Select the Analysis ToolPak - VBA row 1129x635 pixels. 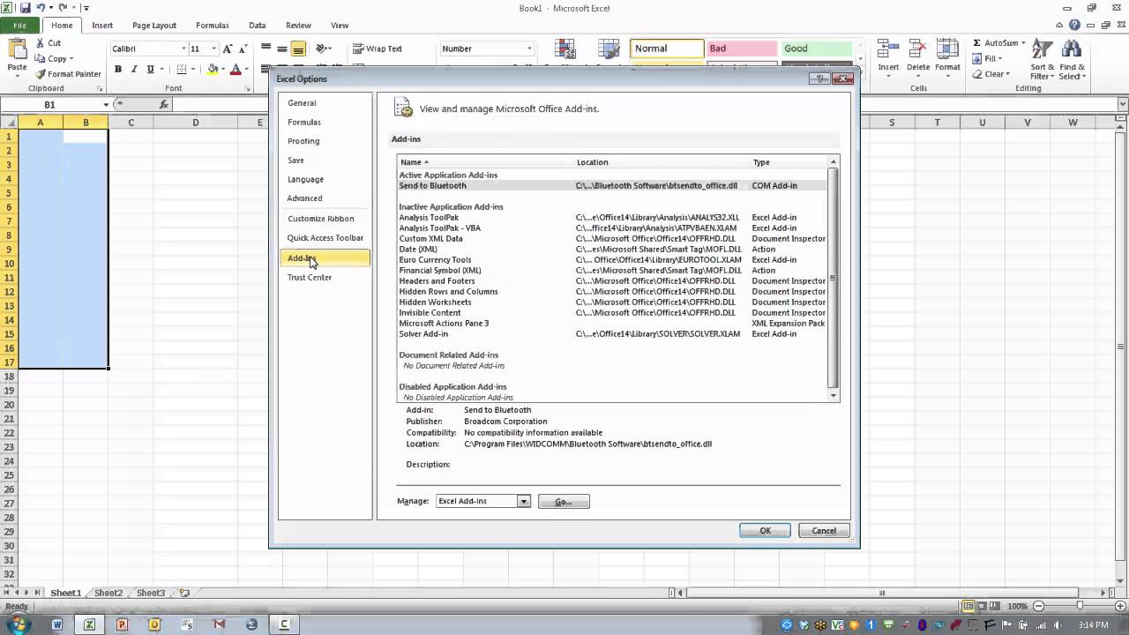612,228
